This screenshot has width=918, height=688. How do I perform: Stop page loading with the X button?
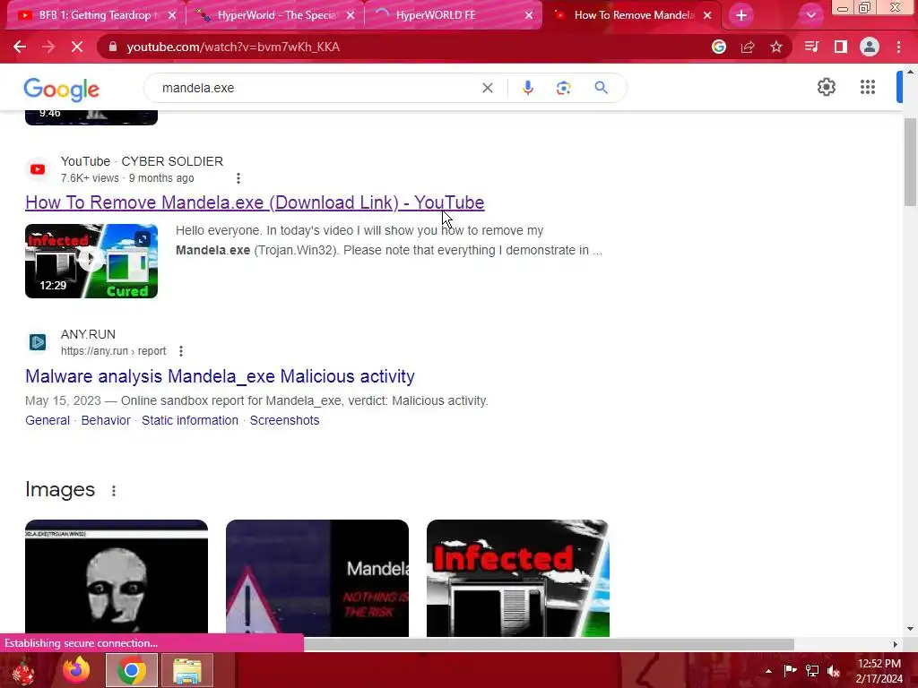tap(77, 47)
